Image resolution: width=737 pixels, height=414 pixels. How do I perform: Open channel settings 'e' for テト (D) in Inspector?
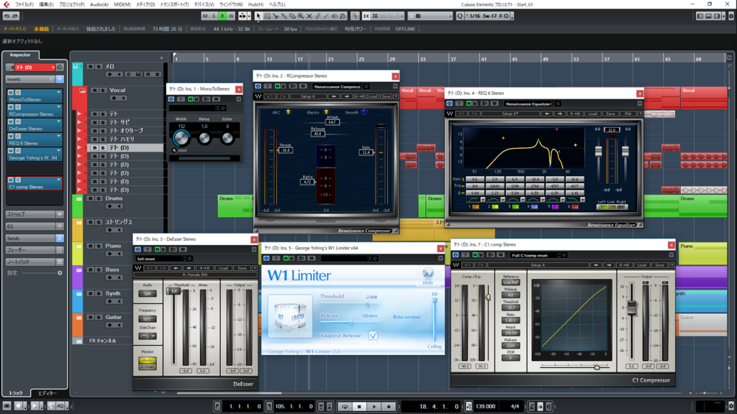coord(60,68)
